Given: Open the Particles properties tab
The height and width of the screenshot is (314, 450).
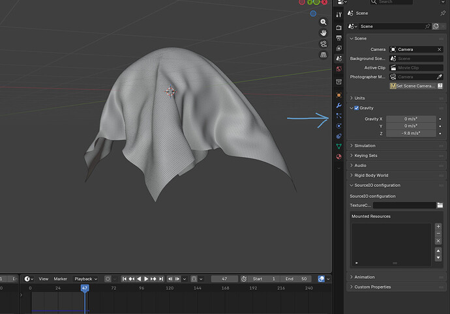Looking at the screenshot, I should coord(339,115).
